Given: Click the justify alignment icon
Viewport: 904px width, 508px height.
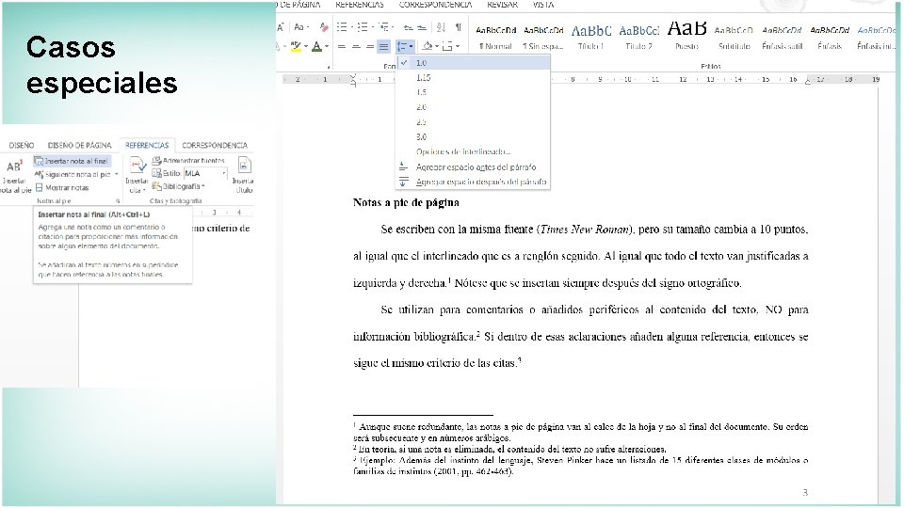Looking at the screenshot, I should tap(383, 47).
